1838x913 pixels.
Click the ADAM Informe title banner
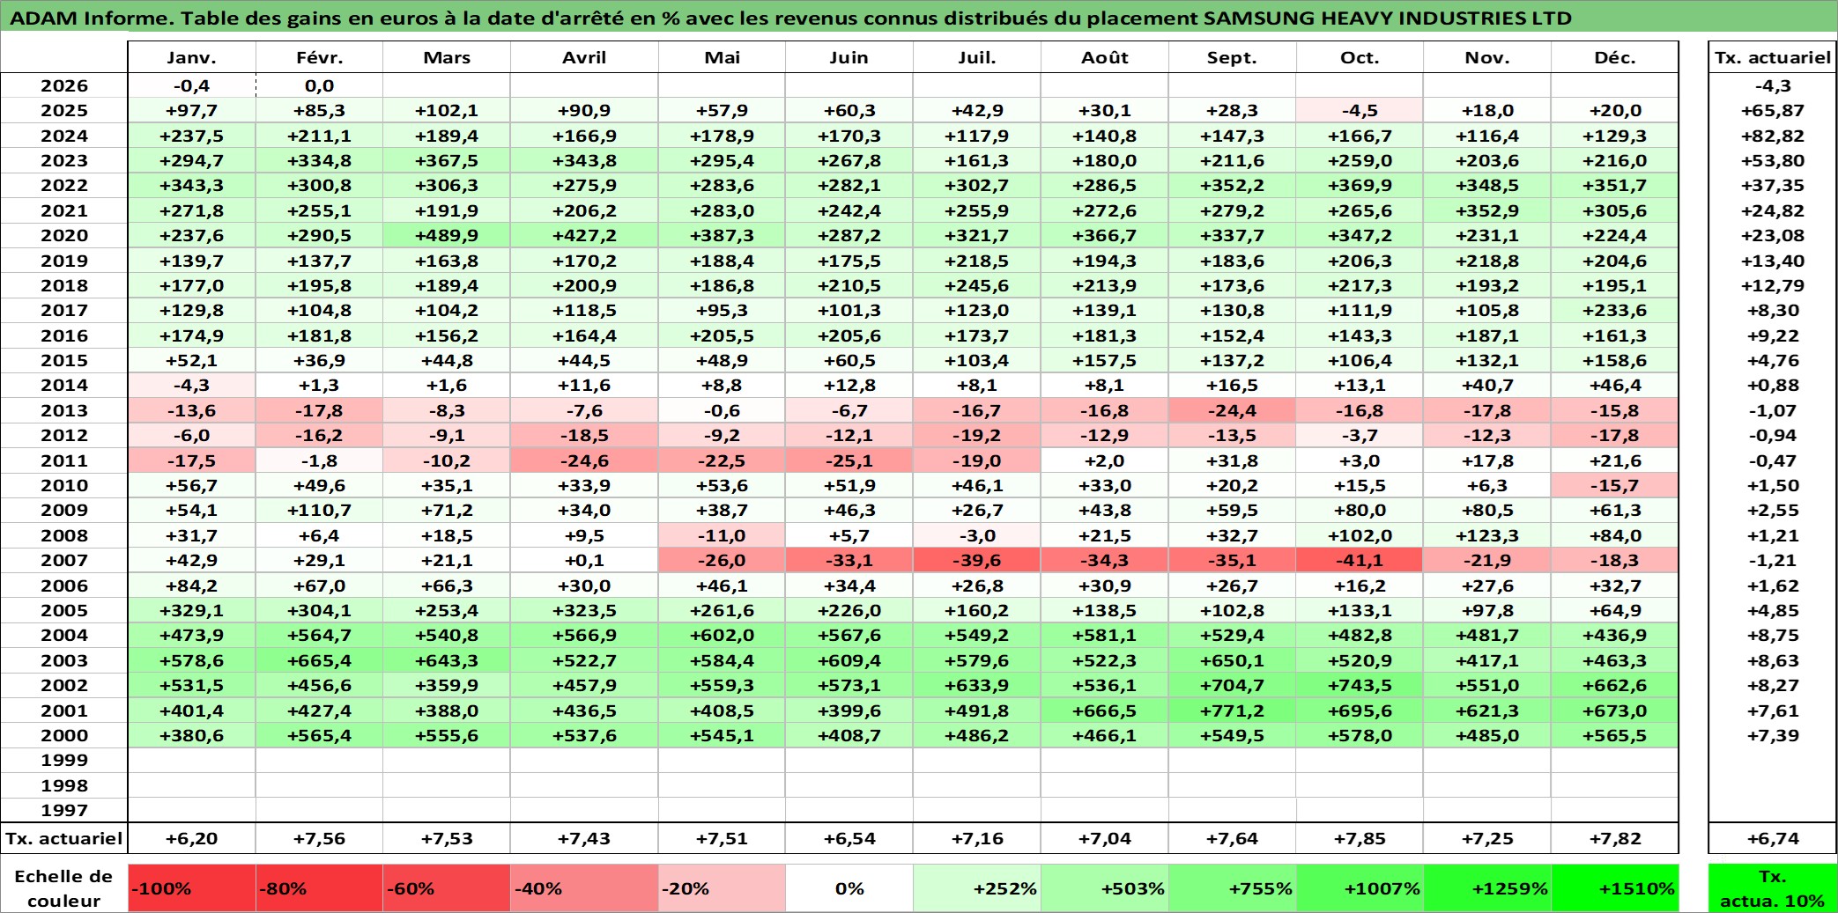[x=919, y=18]
